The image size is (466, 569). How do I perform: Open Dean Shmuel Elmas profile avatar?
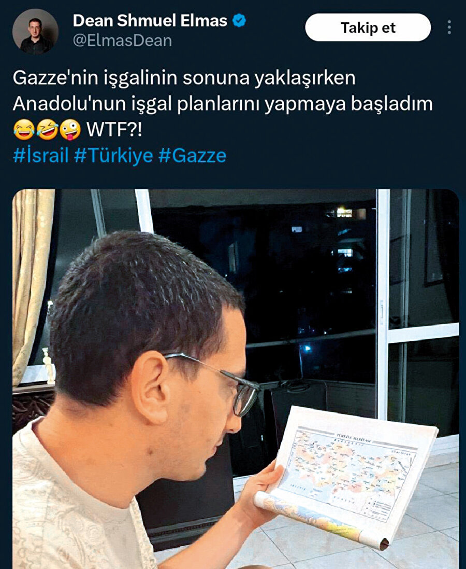[35, 32]
